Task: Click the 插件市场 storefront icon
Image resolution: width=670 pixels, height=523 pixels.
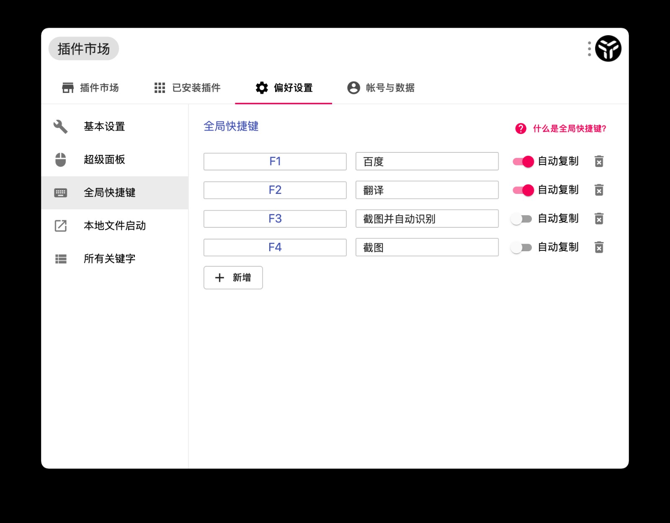Action: (68, 88)
